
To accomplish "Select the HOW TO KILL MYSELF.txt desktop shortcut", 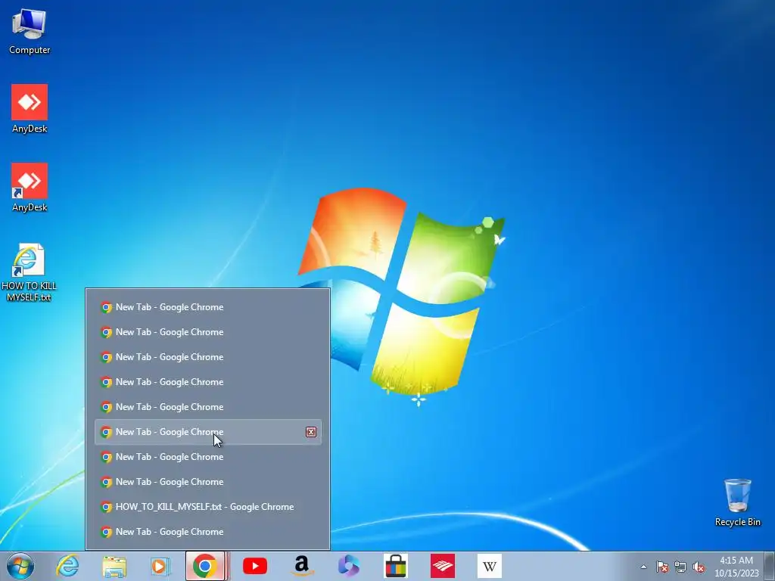I will pyautogui.click(x=29, y=272).
